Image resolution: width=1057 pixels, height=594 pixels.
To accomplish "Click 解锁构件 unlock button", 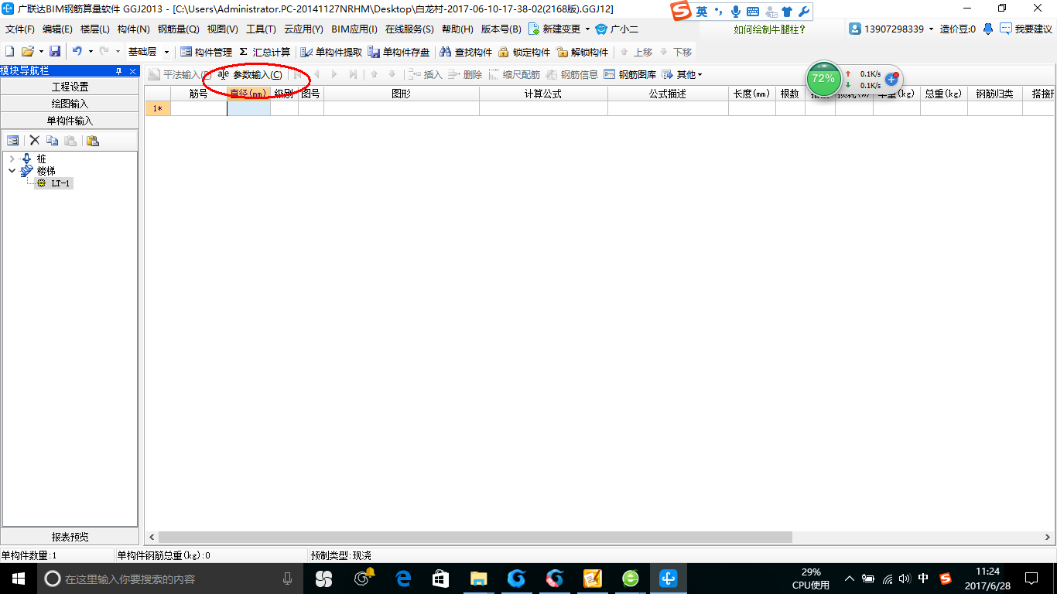I will click(583, 52).
